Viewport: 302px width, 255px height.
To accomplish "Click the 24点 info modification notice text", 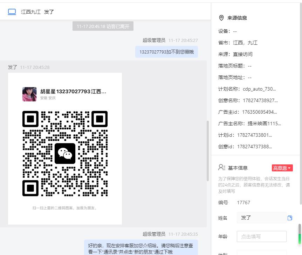I will (x=254, y=185).
